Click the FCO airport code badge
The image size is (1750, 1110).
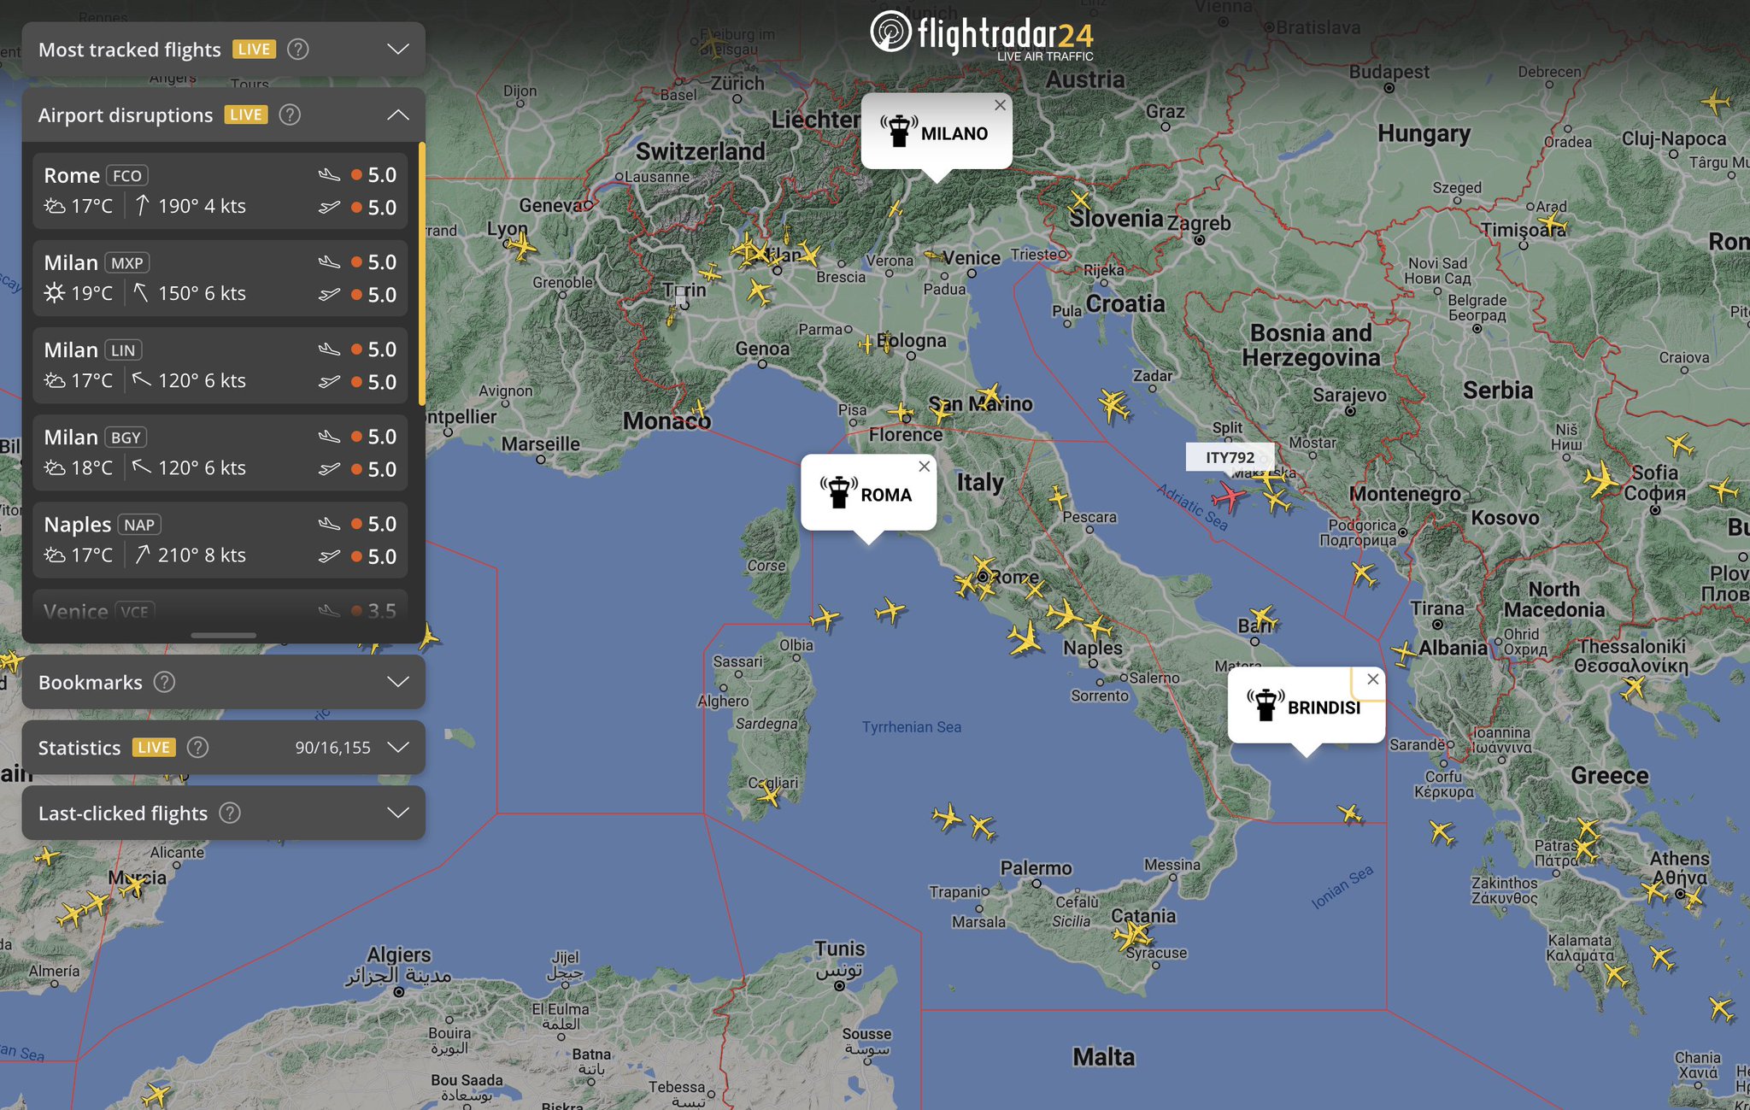point(127,175)
